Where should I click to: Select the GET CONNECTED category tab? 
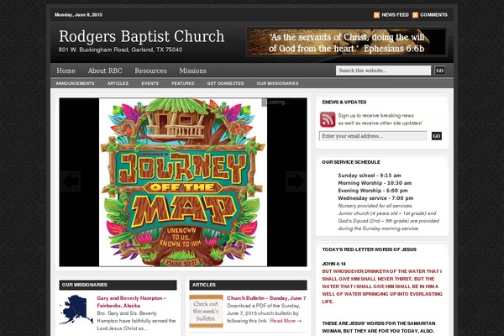pyautogui.click(x=225, y=83)
